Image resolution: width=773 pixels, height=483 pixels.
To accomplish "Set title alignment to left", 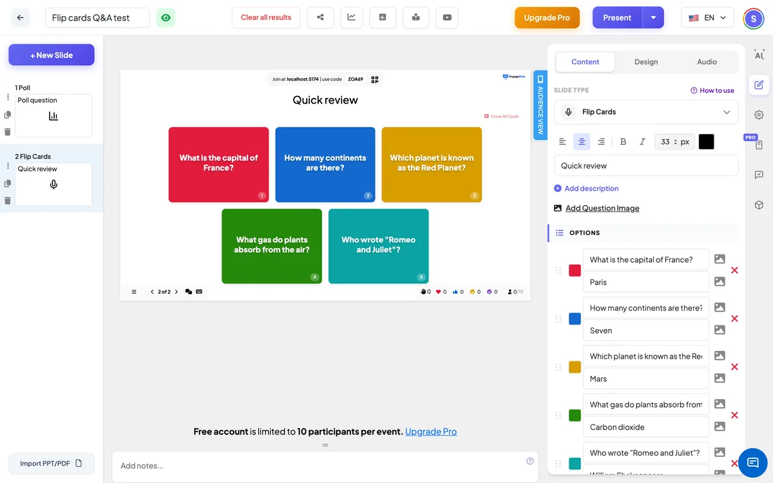I will [x=562, y=142].
